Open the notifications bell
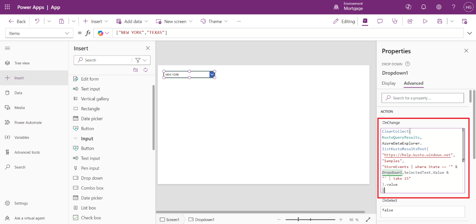476x224 pixels. pos(423,7)
